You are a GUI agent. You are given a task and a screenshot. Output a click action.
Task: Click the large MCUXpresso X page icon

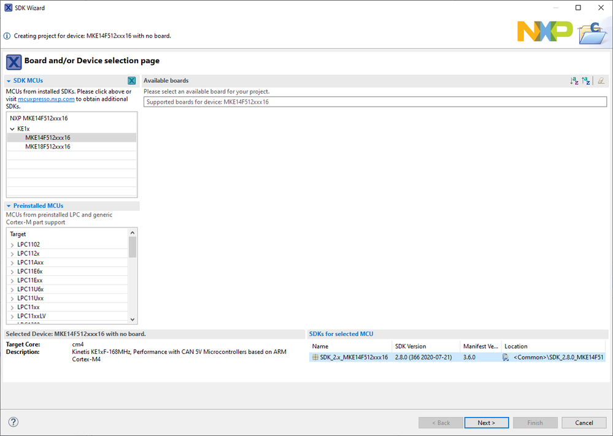click(x=13, y=62)
